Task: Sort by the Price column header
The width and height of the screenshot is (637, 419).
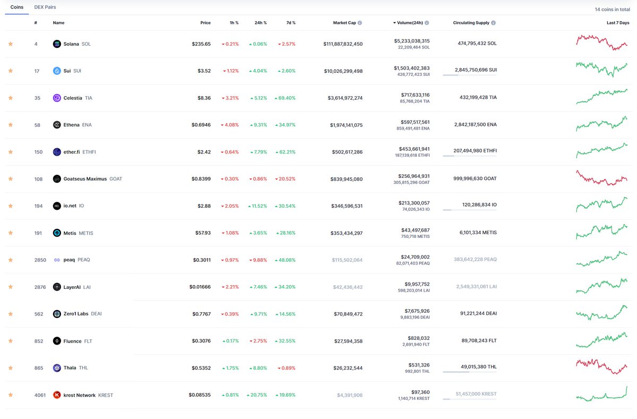Action: click(205, 23)
